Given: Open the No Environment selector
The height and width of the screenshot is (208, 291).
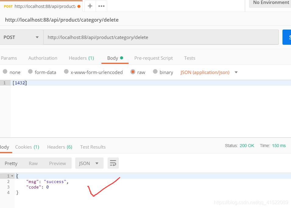Looking at the screenshot, I should tap(271, 3).
